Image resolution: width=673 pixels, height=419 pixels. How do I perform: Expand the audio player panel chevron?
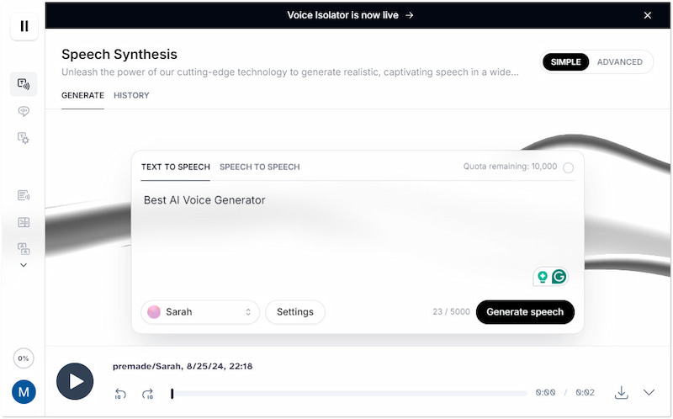(649, 392)
